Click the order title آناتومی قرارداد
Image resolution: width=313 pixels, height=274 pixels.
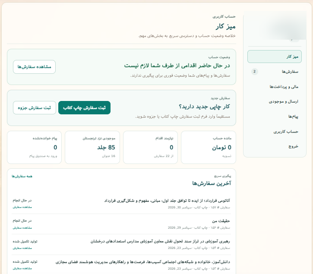coord(167,201)
